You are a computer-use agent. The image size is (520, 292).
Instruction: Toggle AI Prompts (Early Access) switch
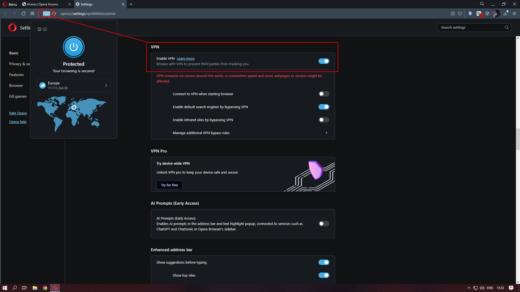click(324, 224)
